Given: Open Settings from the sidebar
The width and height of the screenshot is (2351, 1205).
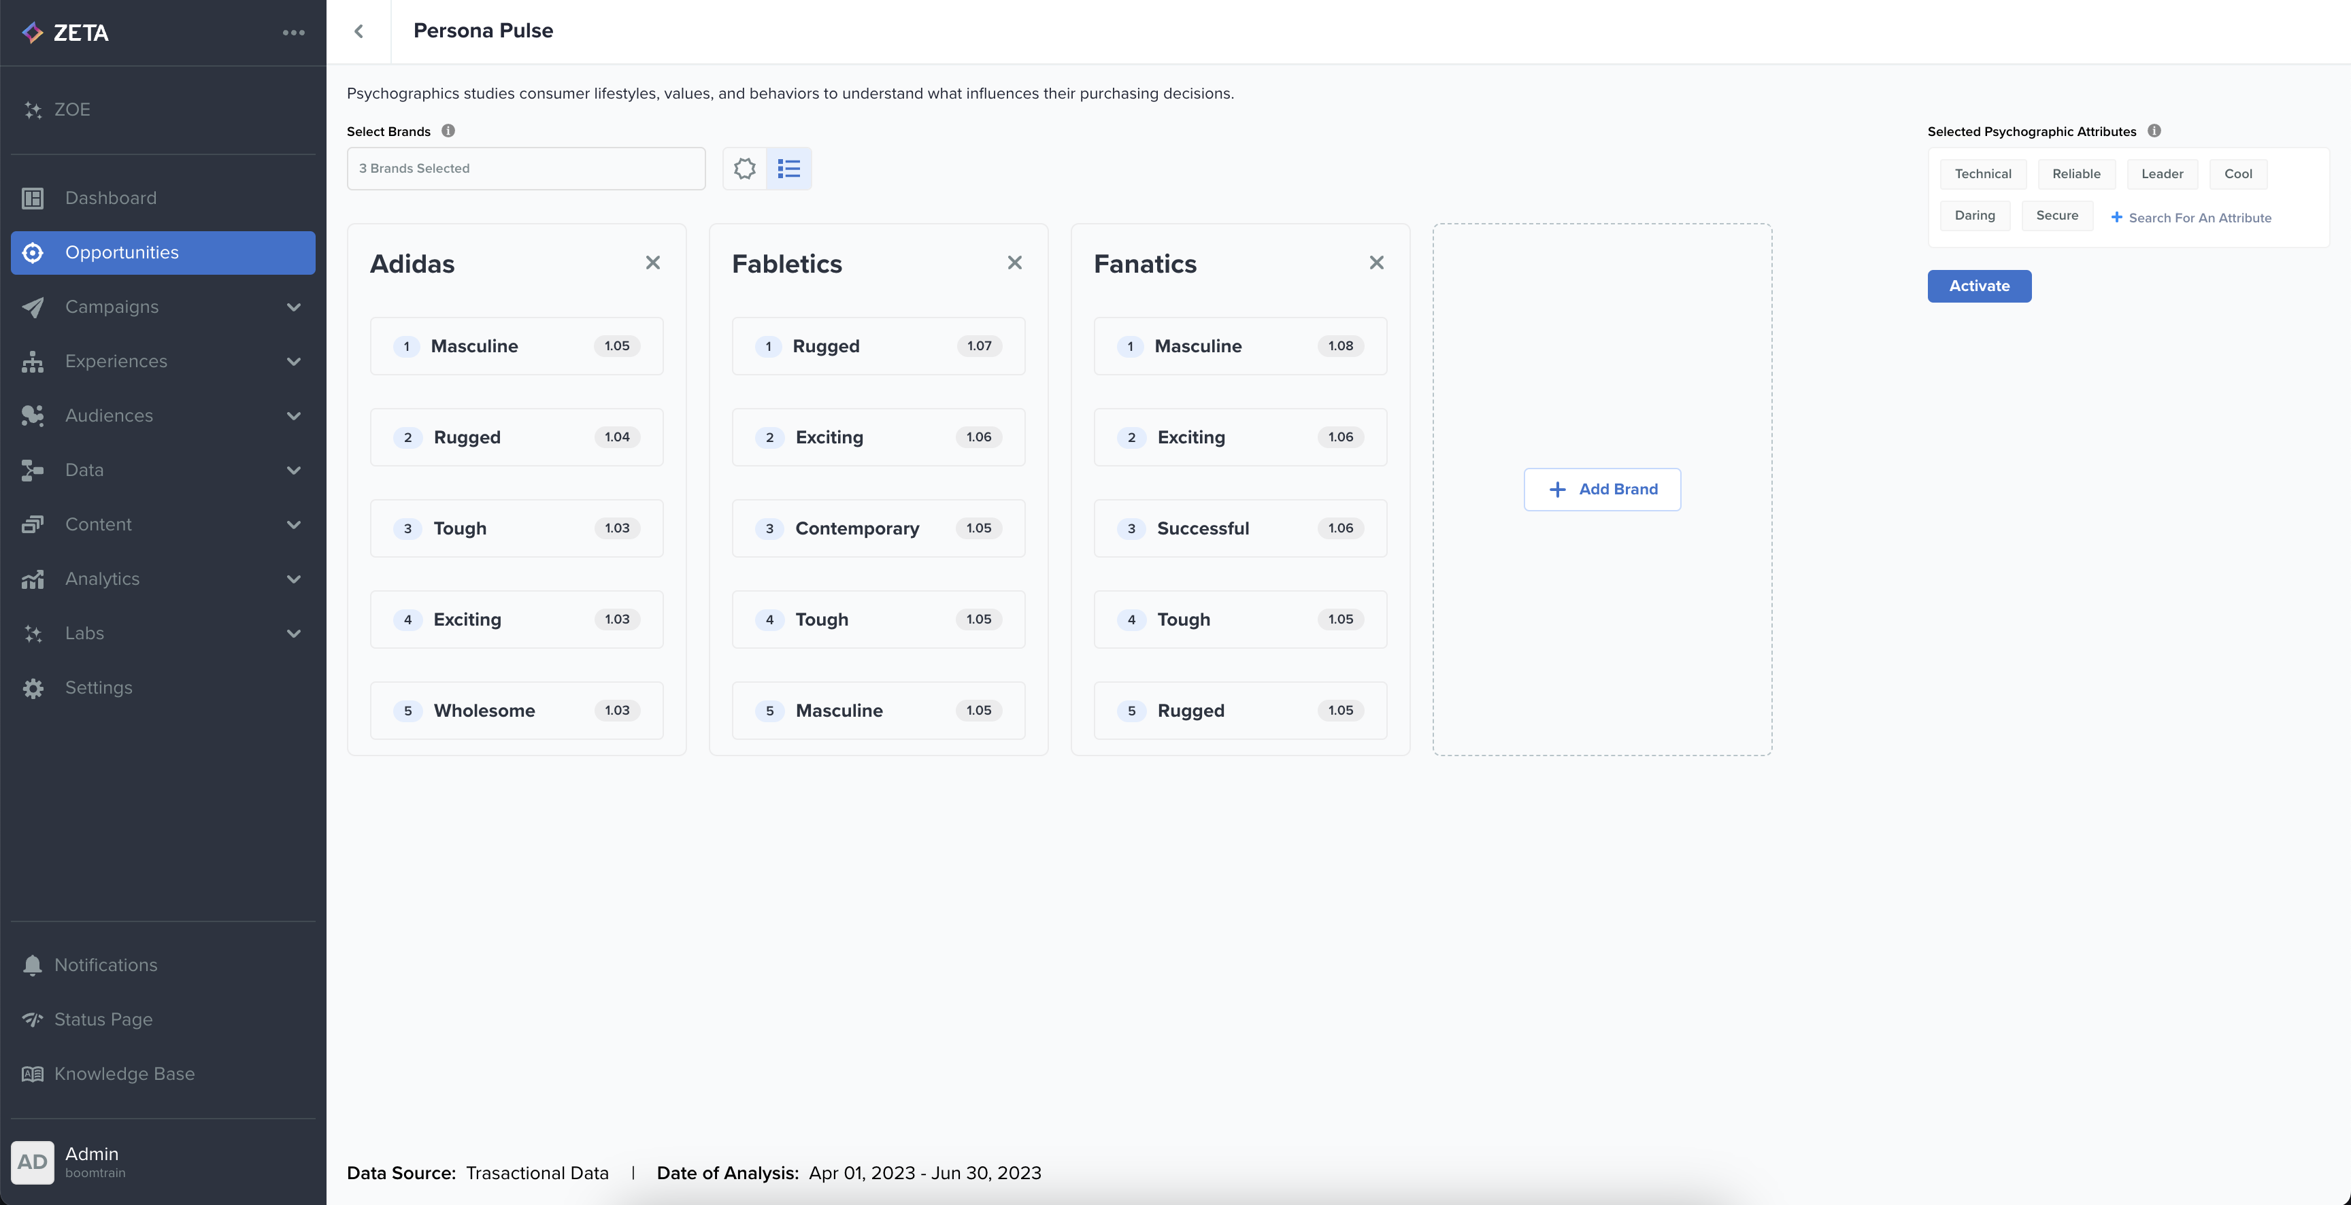Looking at the screenshot, I should pos(99,688).
